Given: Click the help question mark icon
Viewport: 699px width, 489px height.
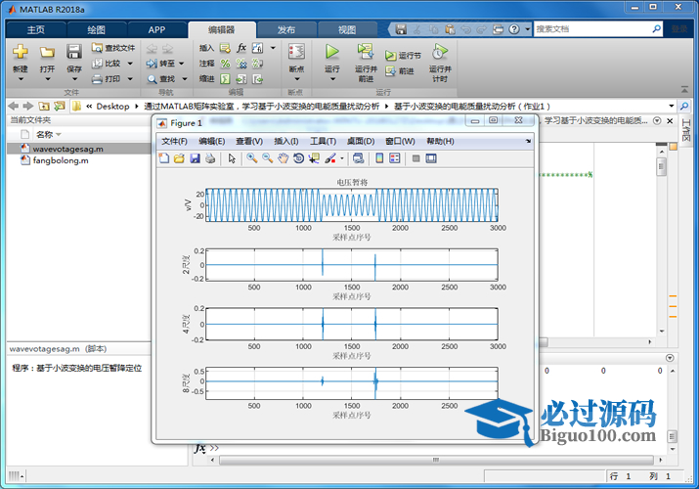Looking at the screenshot, I should click(514, 29).
